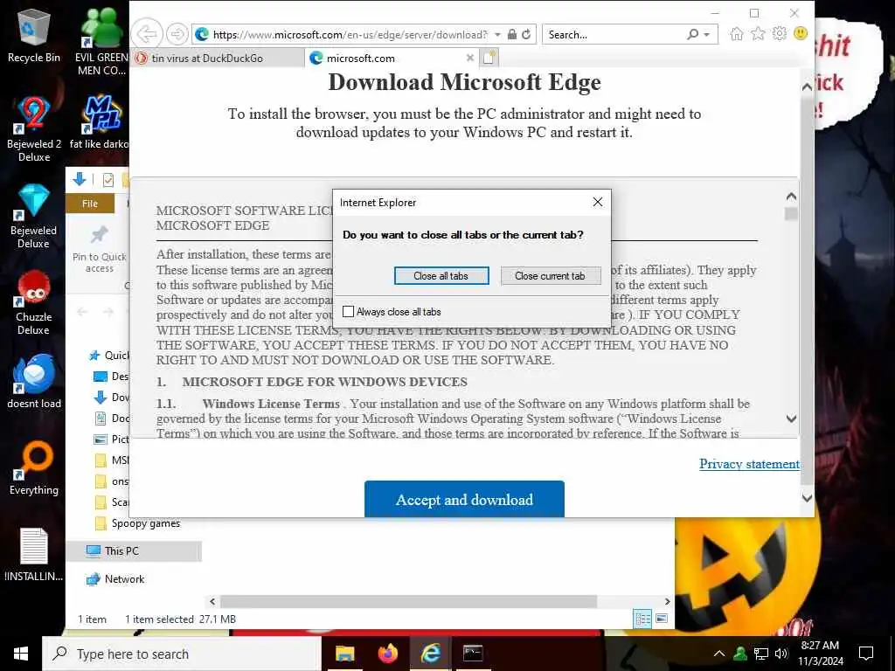The image size is (895, 671).
Task: Open the 'doesnt load' Thunderbird desktop icon
Action: tap(34, 381)
